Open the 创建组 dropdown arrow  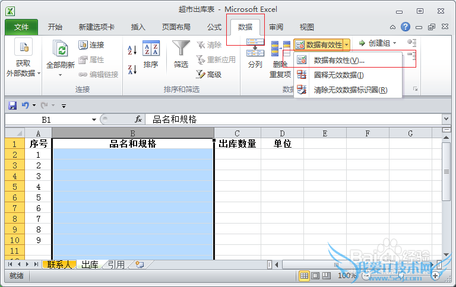point(395,43)
